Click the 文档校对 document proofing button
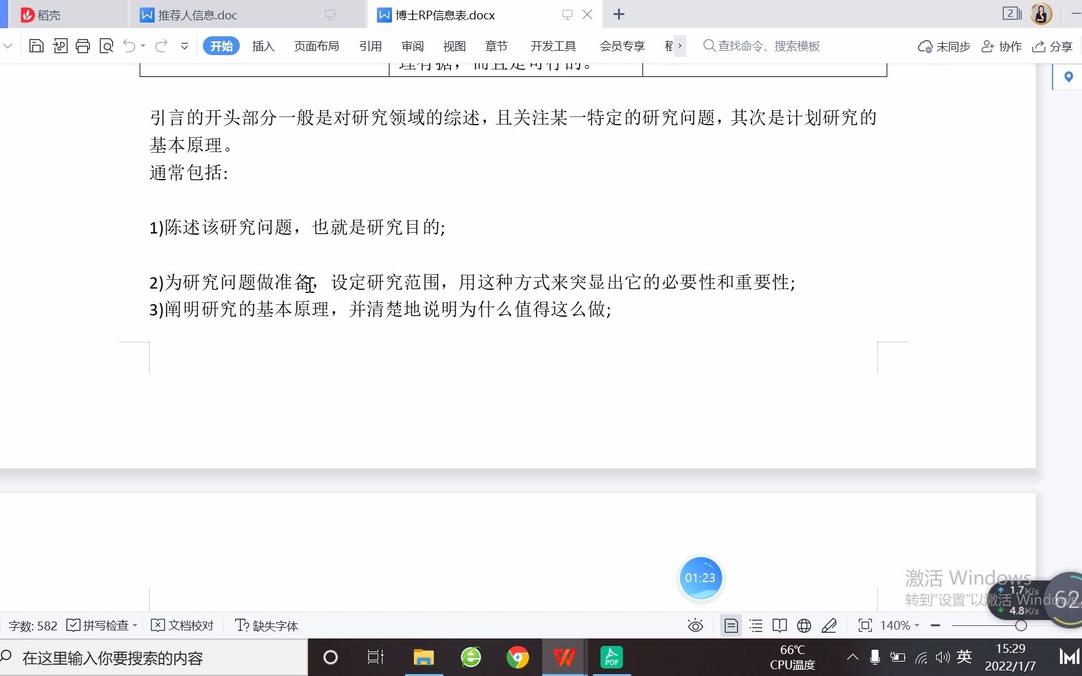The image size is (1082, 676). 182,625
